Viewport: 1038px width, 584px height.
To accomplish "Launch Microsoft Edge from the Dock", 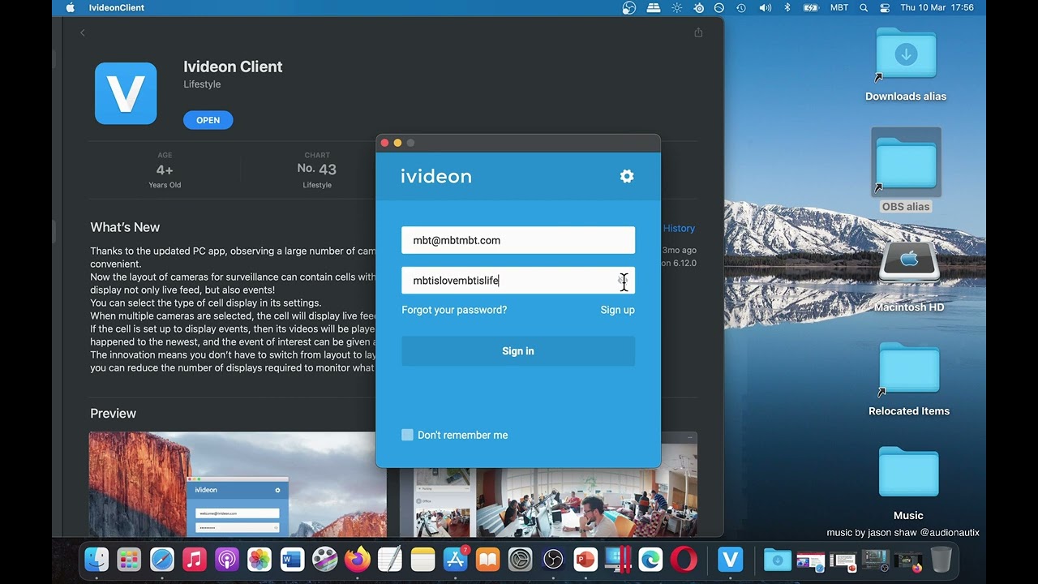I will (x=650, y=560).
